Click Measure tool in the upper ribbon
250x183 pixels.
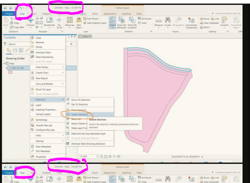tap(159, 23)
